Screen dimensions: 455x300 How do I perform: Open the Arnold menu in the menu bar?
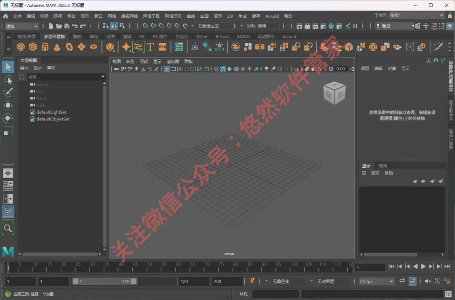[x=272, y=16]
